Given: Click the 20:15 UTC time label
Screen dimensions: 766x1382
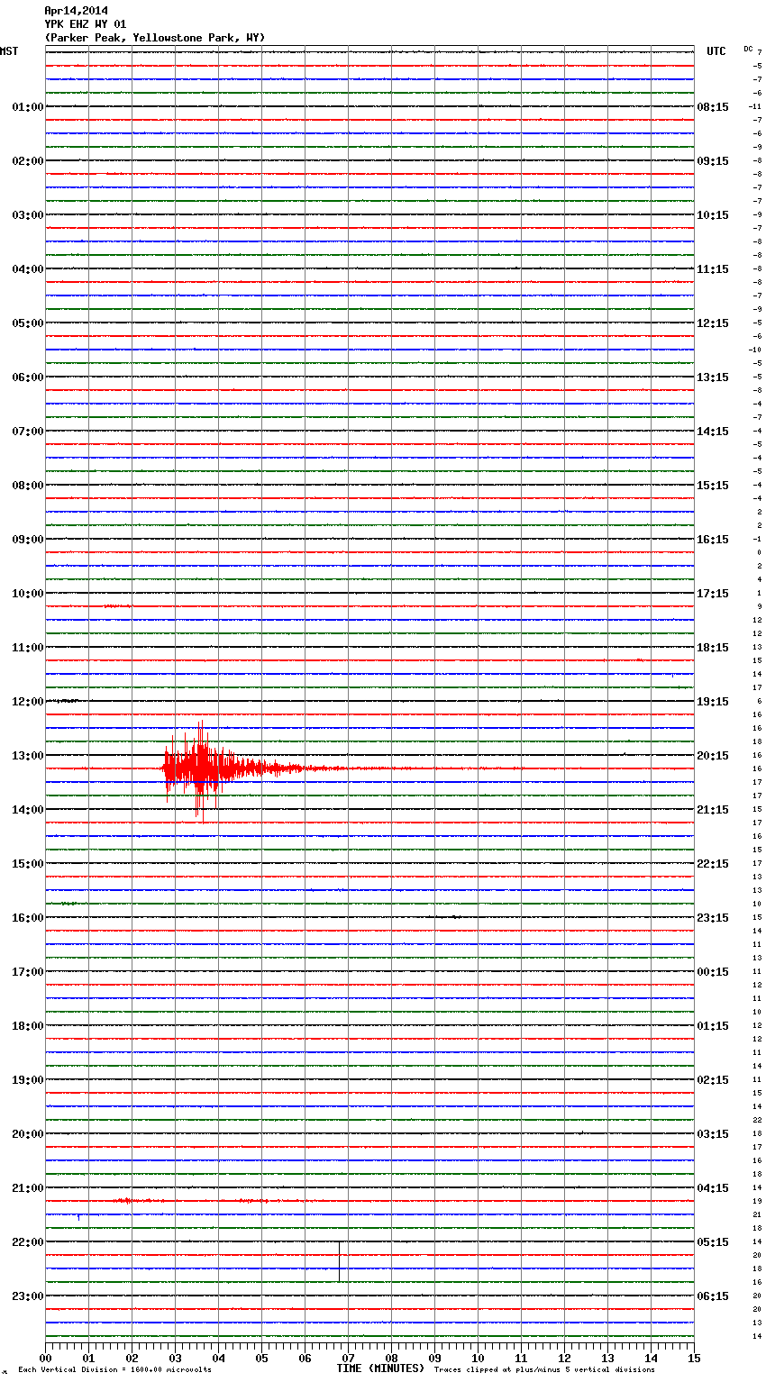Looking at the screenshot, I should pyautogui.click(x=713, y=756).
